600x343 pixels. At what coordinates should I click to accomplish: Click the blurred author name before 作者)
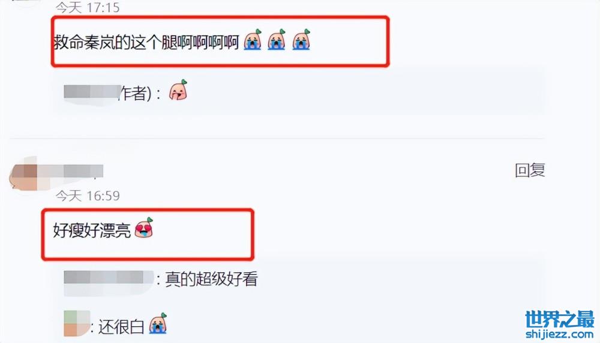click(92, 92)
